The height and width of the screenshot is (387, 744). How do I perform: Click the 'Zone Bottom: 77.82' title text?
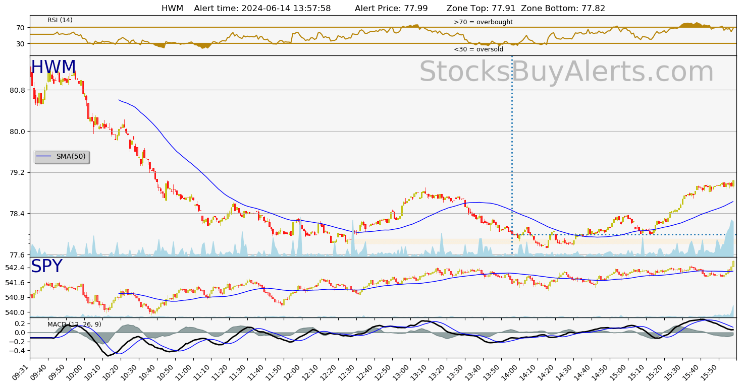(563, 8)
